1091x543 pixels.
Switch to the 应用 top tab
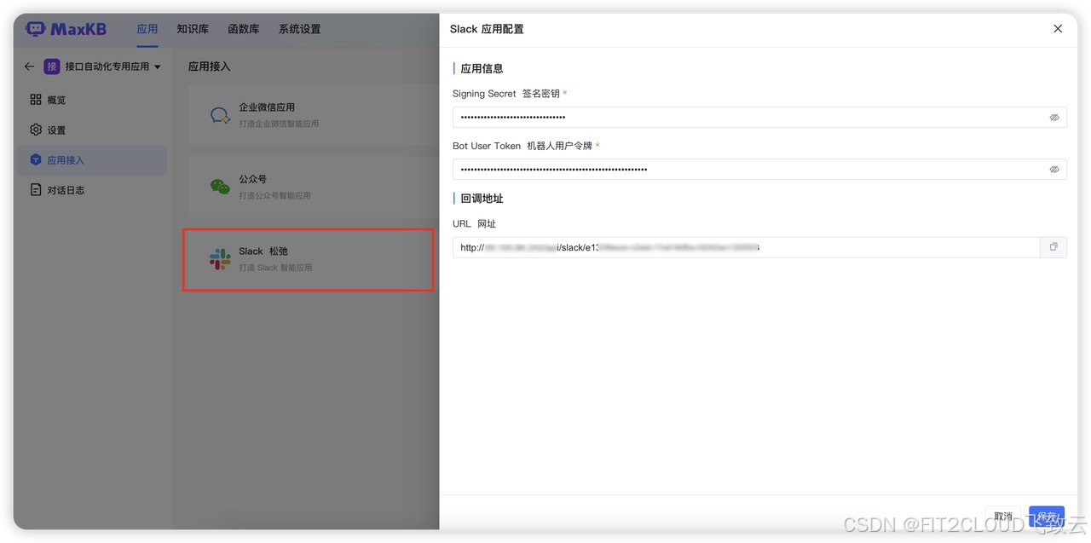pos(147,29)
